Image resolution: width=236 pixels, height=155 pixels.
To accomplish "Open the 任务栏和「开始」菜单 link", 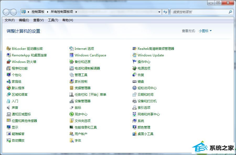I will [90, 94].
